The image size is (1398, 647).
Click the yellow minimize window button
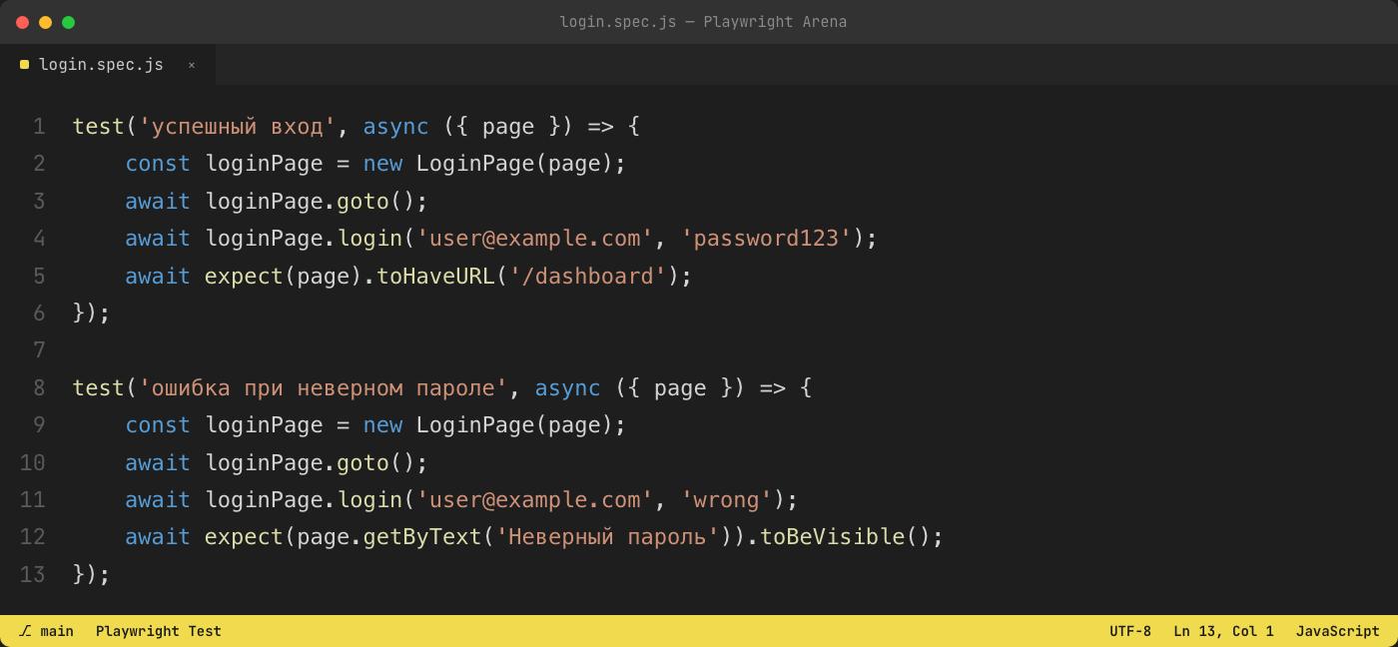pyautogui.click(x=45, y=22)
